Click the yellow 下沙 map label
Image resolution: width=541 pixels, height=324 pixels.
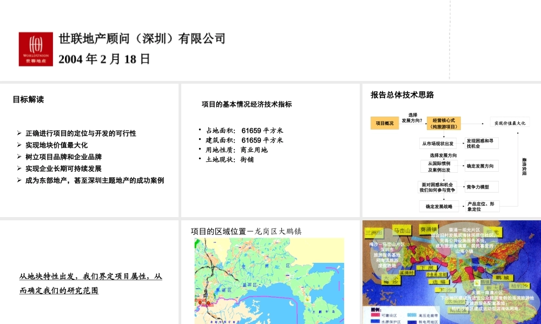point(446,290)
